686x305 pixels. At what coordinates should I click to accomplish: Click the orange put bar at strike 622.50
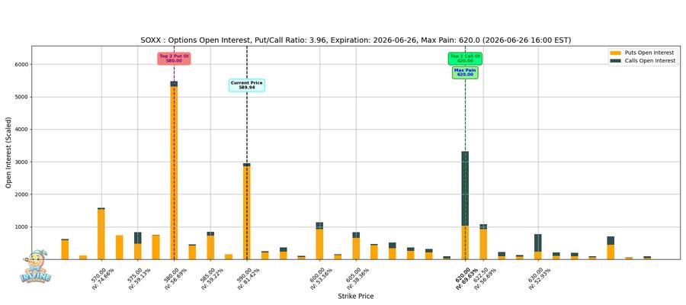coord(483,244)
